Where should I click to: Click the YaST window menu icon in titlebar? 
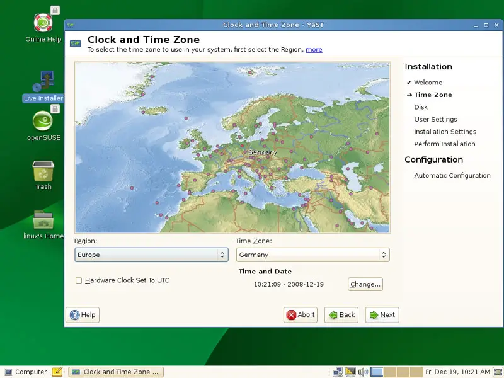(x=71, y=25)
